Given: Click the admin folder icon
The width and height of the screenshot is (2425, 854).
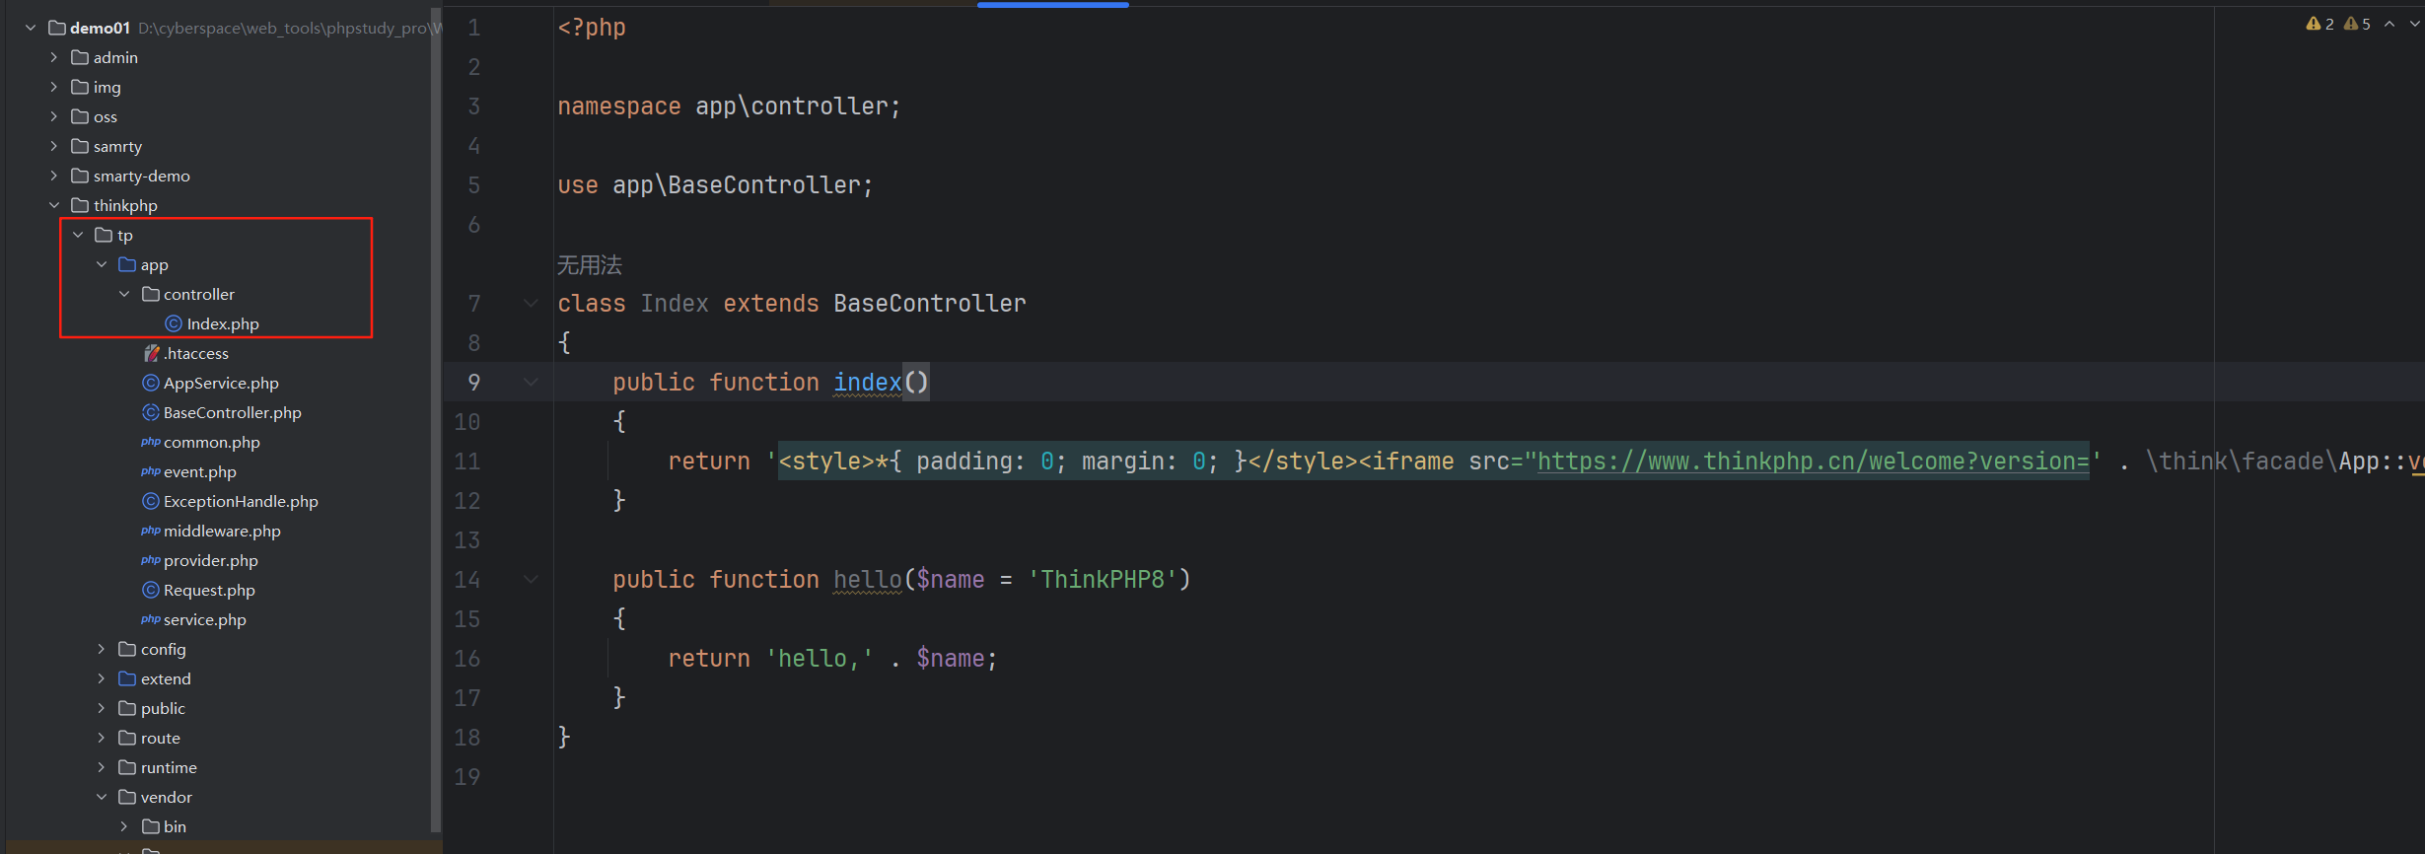Looking at the screenshot, I should click(80, 57).
